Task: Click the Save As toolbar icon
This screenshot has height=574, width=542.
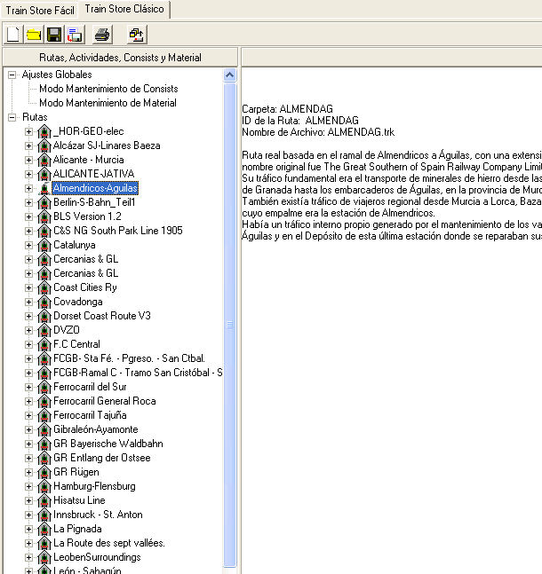Action: click(x=75, y=35)
